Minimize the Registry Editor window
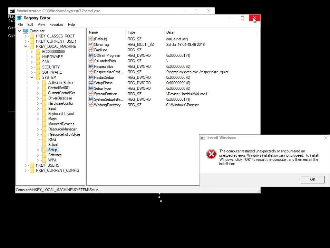The image size is (330, 248). click(x=231, y=18)
